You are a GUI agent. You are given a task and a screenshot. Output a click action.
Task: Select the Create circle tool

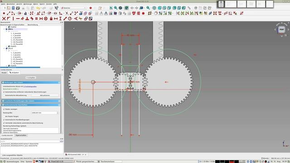coord(19,13)
